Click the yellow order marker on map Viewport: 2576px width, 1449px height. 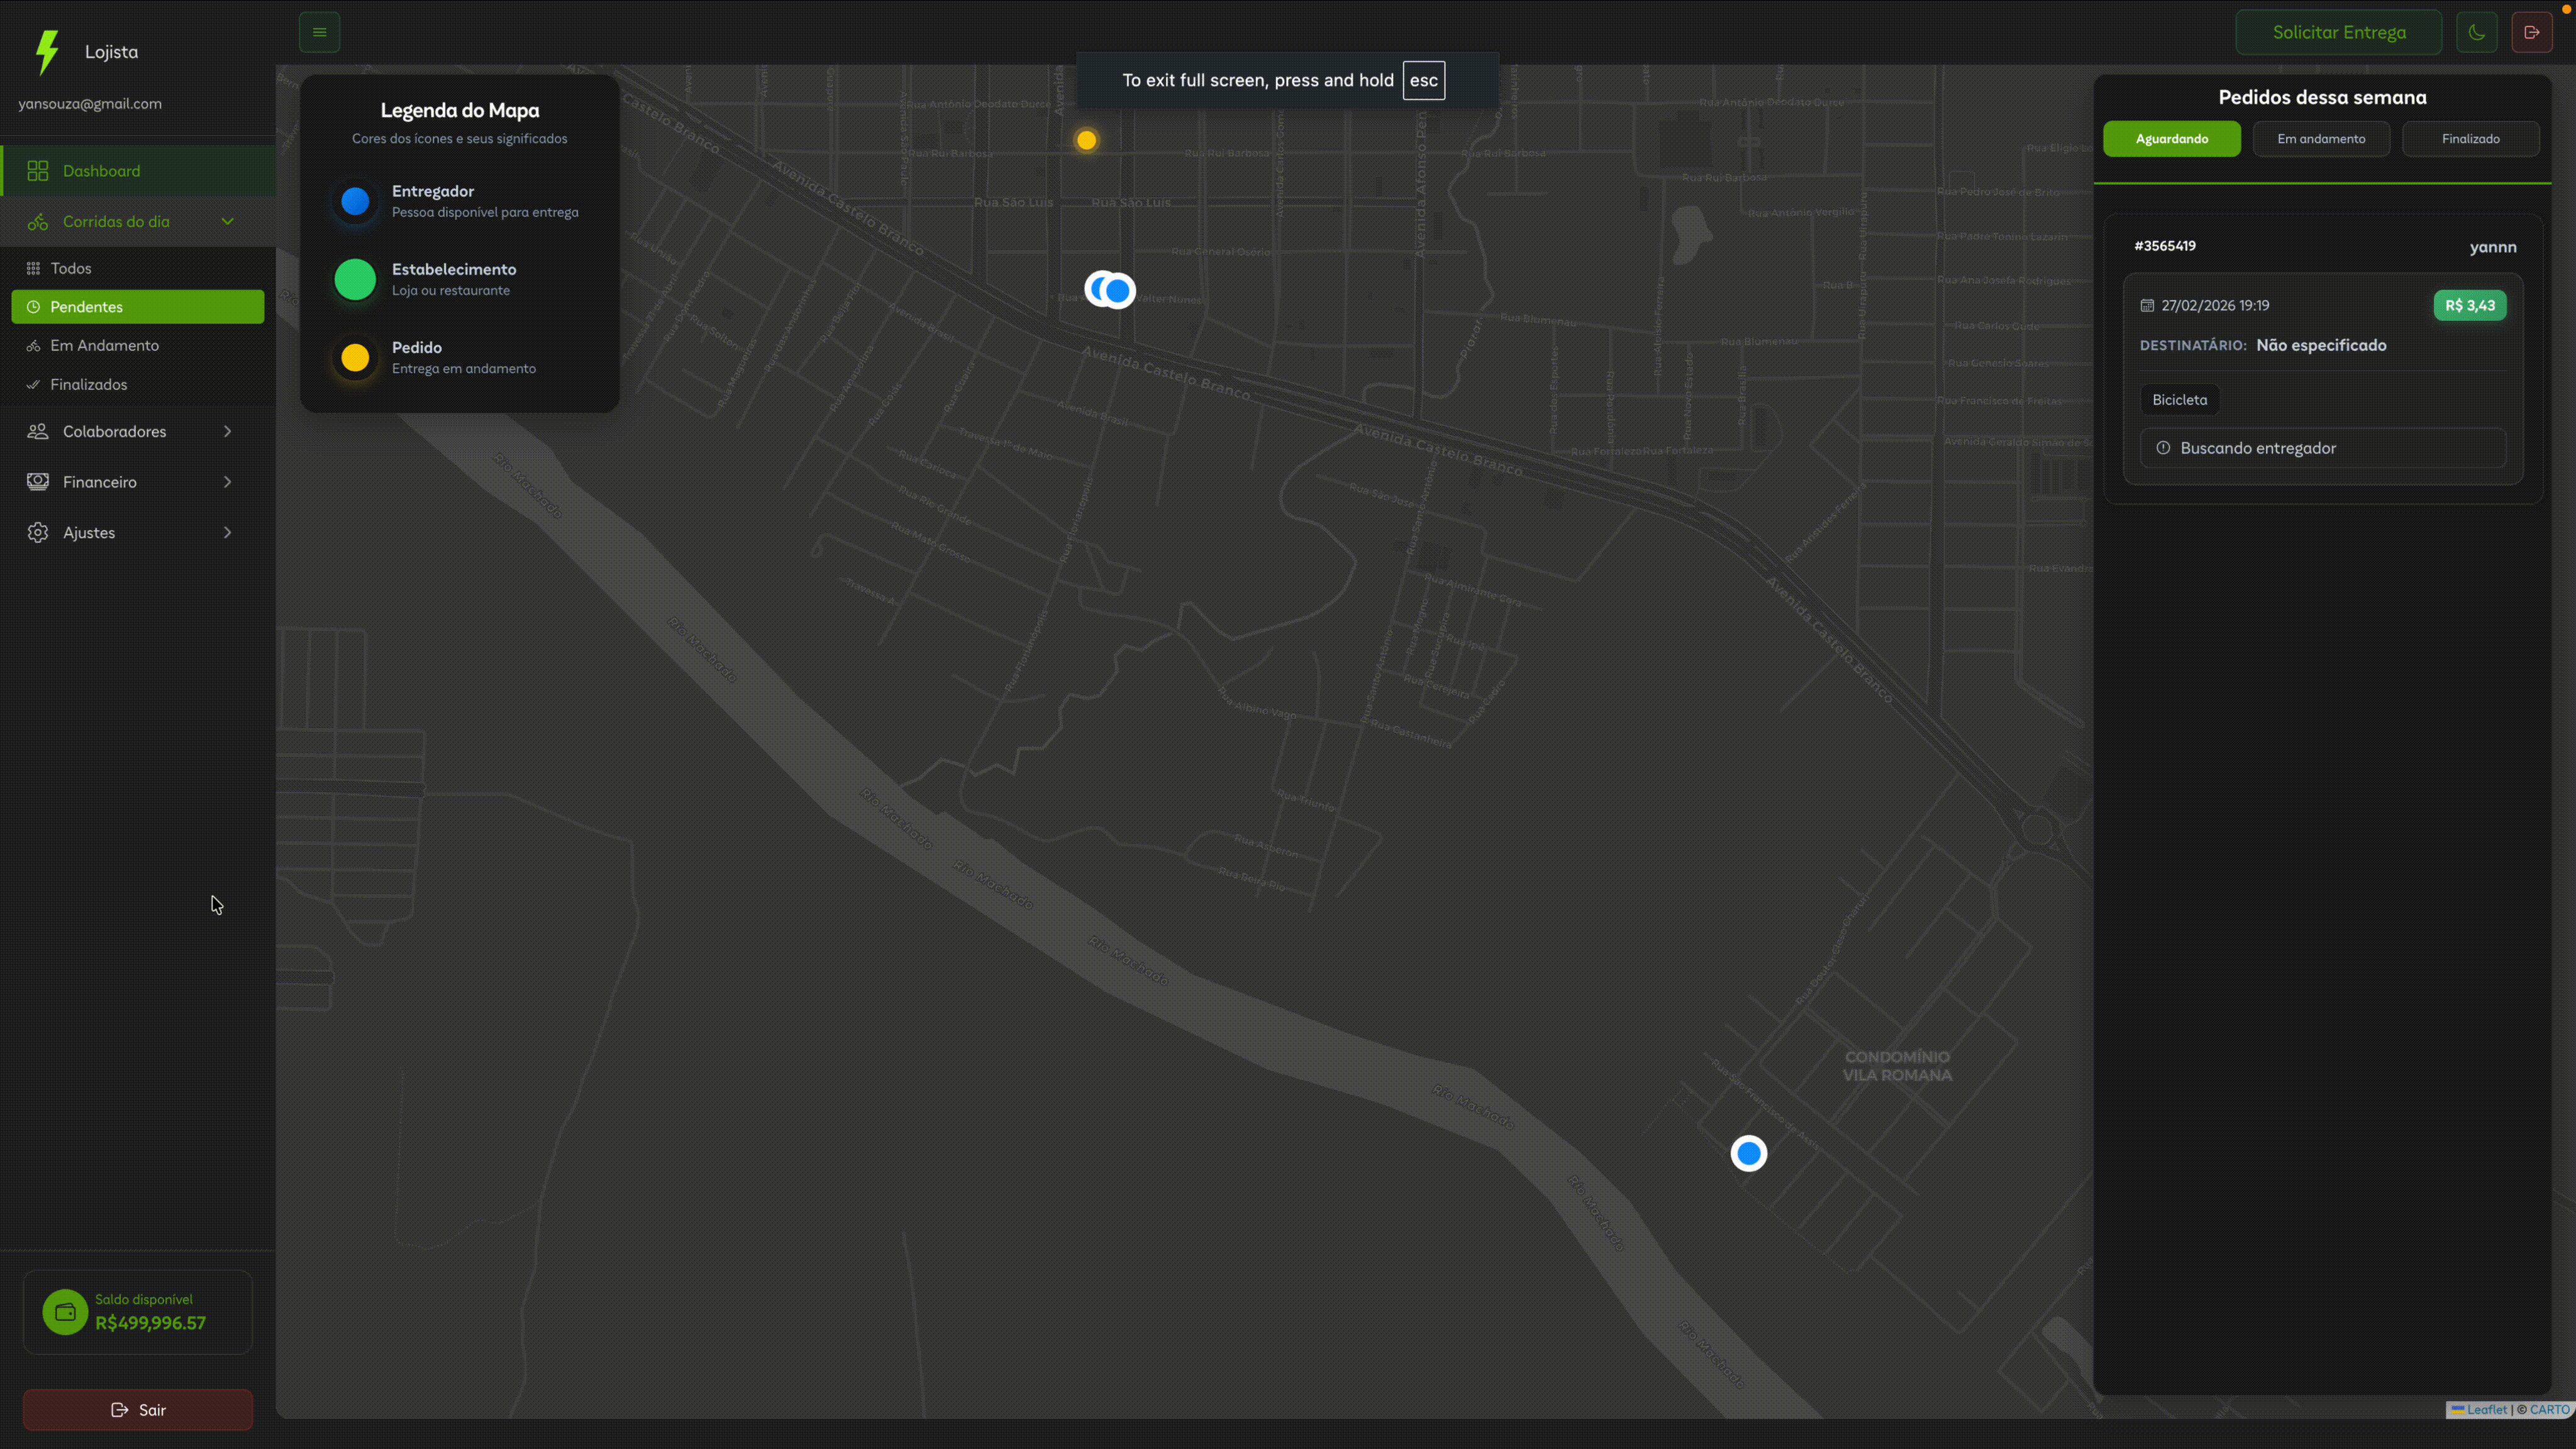click(1086, 140)
